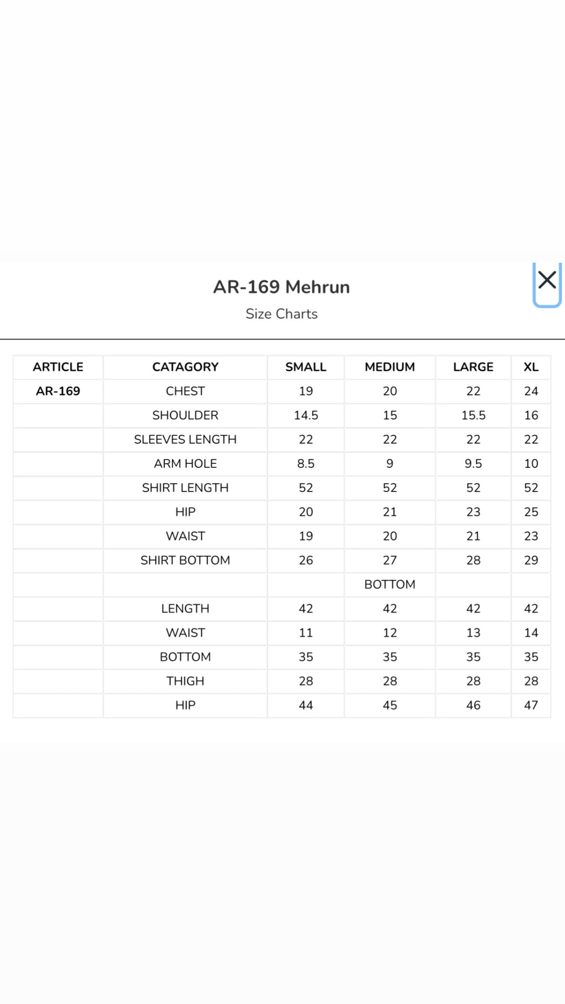Viewport: 565px width, 1004px height.
Task: Click the ARTICLE column header
Action: pyautogui.click(x=58, y=367)
